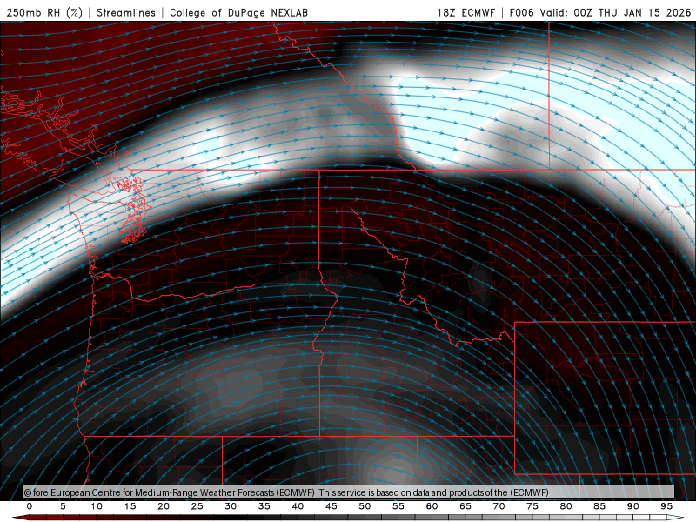Click the '85' color scale label

tap(599, 506)
